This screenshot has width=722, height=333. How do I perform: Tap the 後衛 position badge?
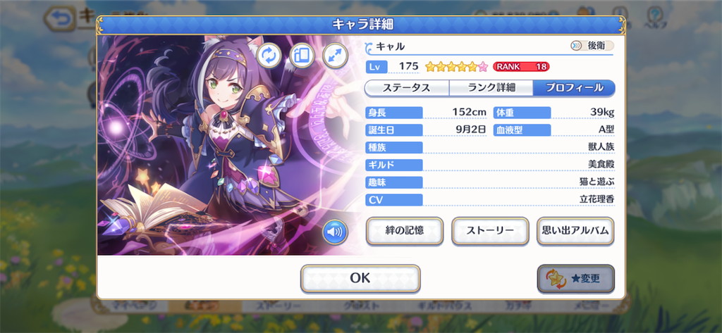592,46
